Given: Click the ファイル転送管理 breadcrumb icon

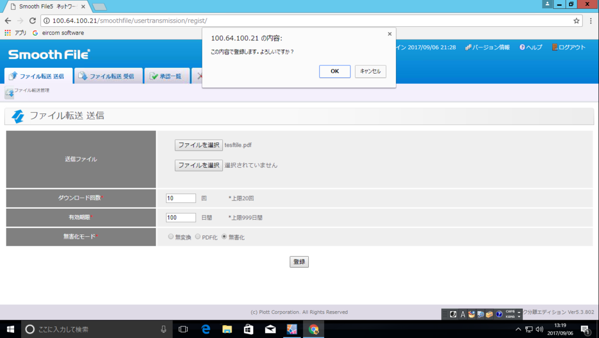Looking at the screenshot, I should (9, 91).
